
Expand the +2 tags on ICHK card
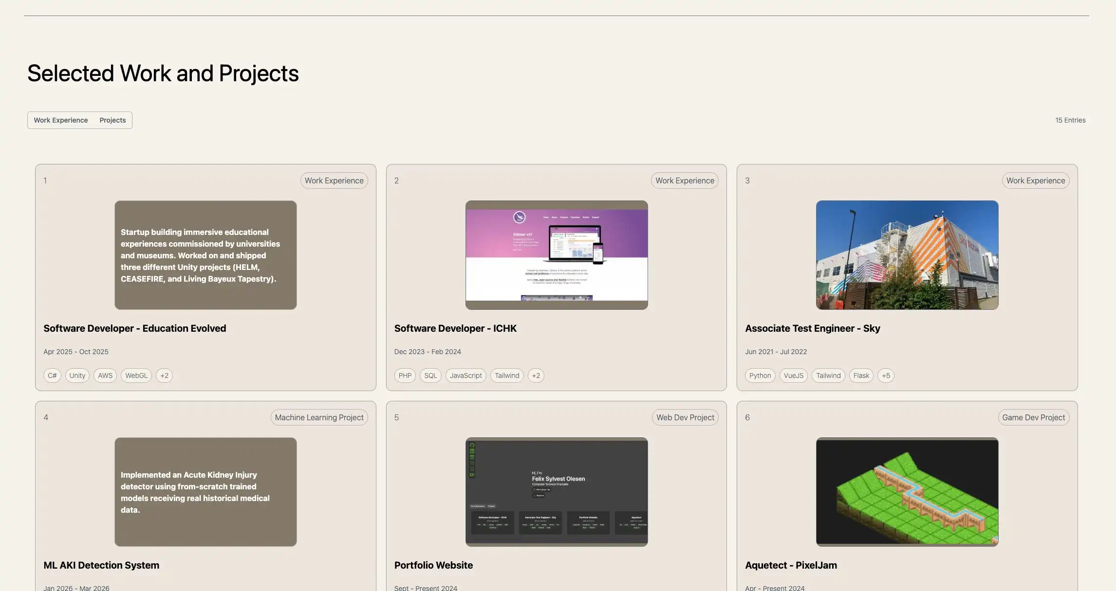click(x=536, y=376)
